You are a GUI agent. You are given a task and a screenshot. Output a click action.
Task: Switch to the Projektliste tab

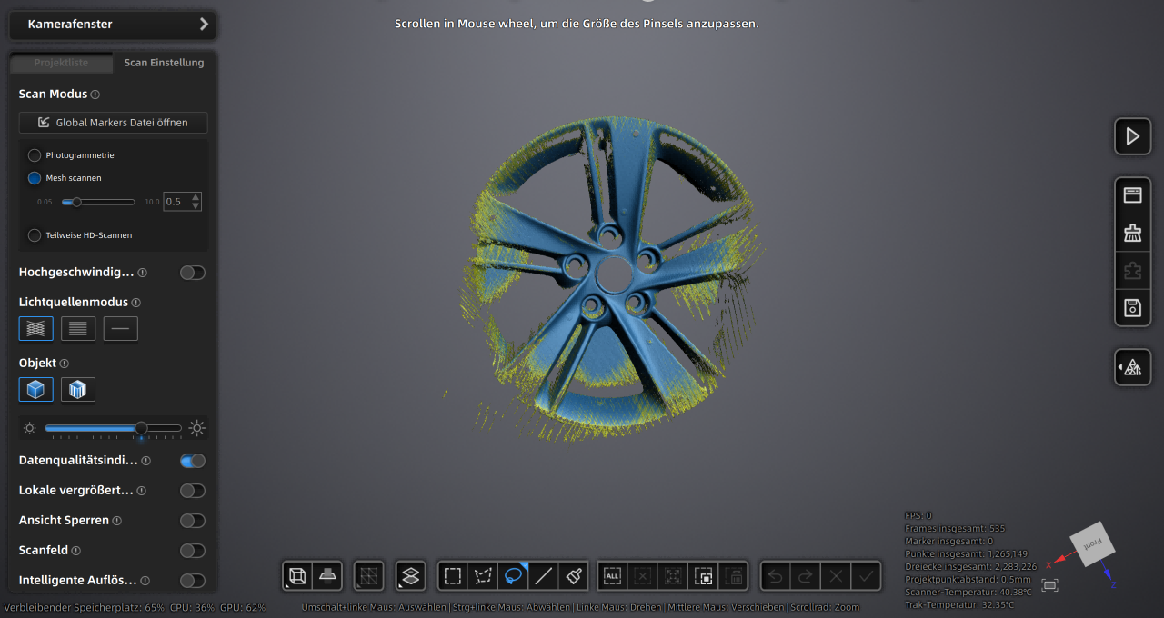click(x=61, y=63)
